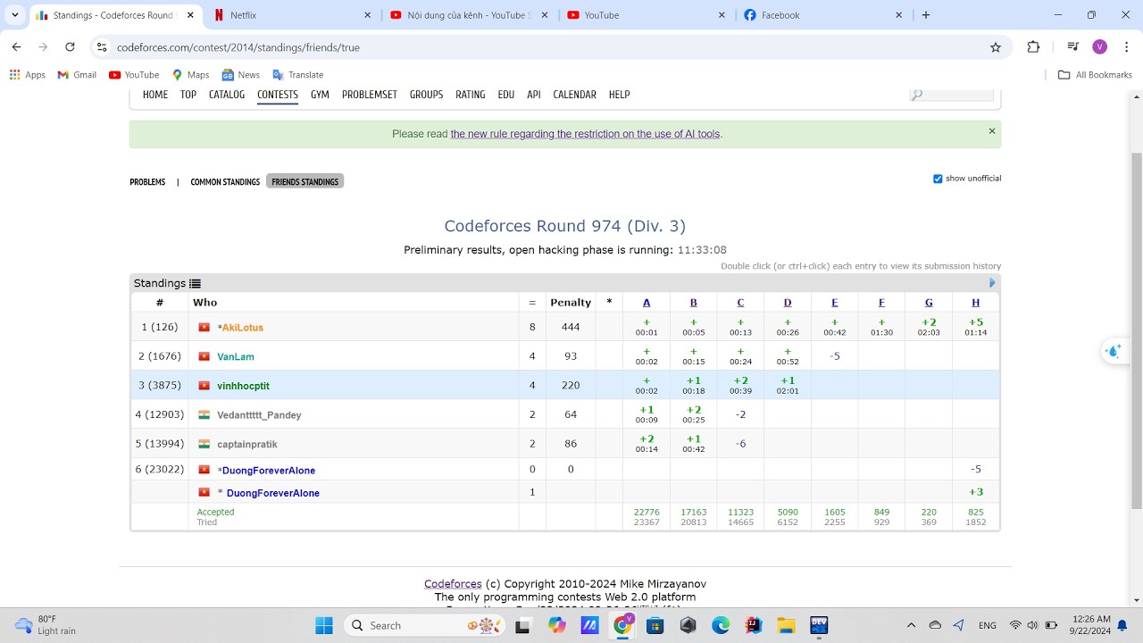Open ENG language input selector
Image resolution: width=1143 pixels, height=643 pixels.
(x=988, y=625)
